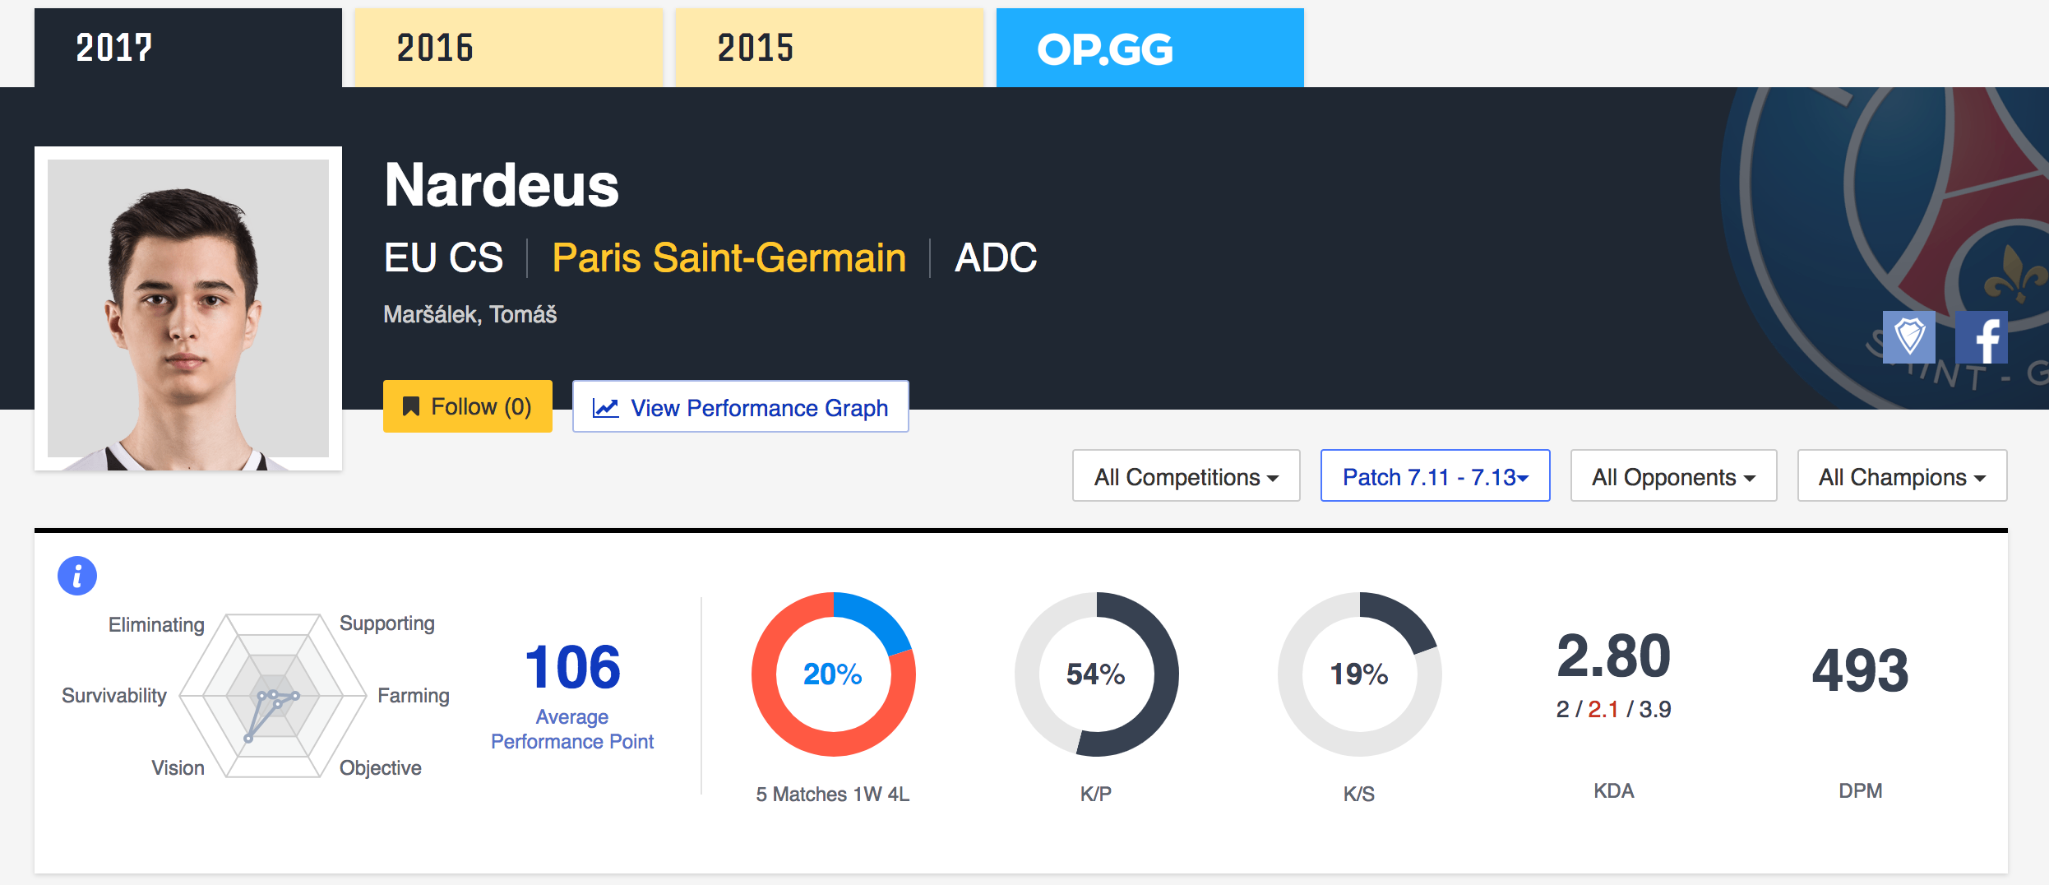Expand the Patch 7.11 - 7.13 filter
This screenshot has width=2049, height=885.
(x=1435, y=476)
